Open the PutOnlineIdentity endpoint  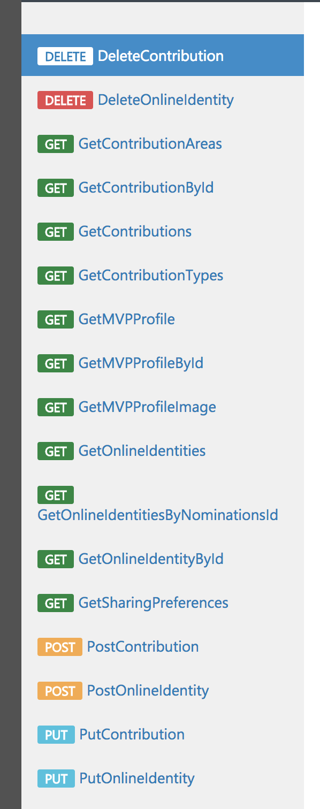coord(136,778)
